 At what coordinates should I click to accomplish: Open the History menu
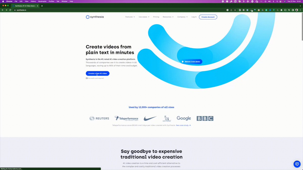click(x=33, y=1)
